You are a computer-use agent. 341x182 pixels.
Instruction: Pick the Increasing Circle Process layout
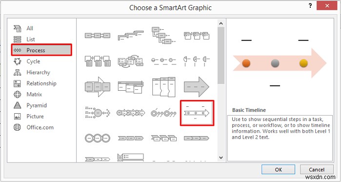coord(163,61)
